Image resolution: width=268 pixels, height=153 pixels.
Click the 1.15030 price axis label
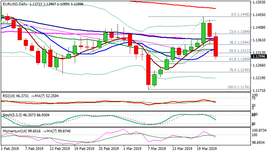[260, 3]
